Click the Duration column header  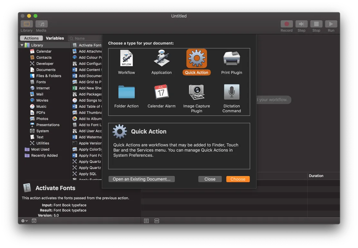(323, 176)
